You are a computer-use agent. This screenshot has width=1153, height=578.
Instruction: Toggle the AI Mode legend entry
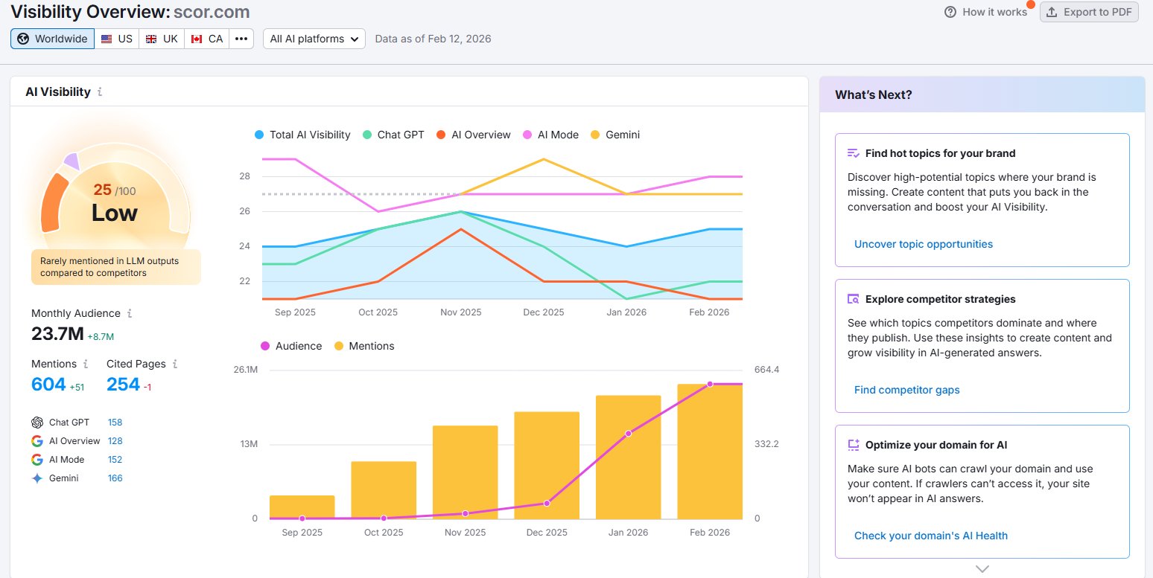point(550,135)
